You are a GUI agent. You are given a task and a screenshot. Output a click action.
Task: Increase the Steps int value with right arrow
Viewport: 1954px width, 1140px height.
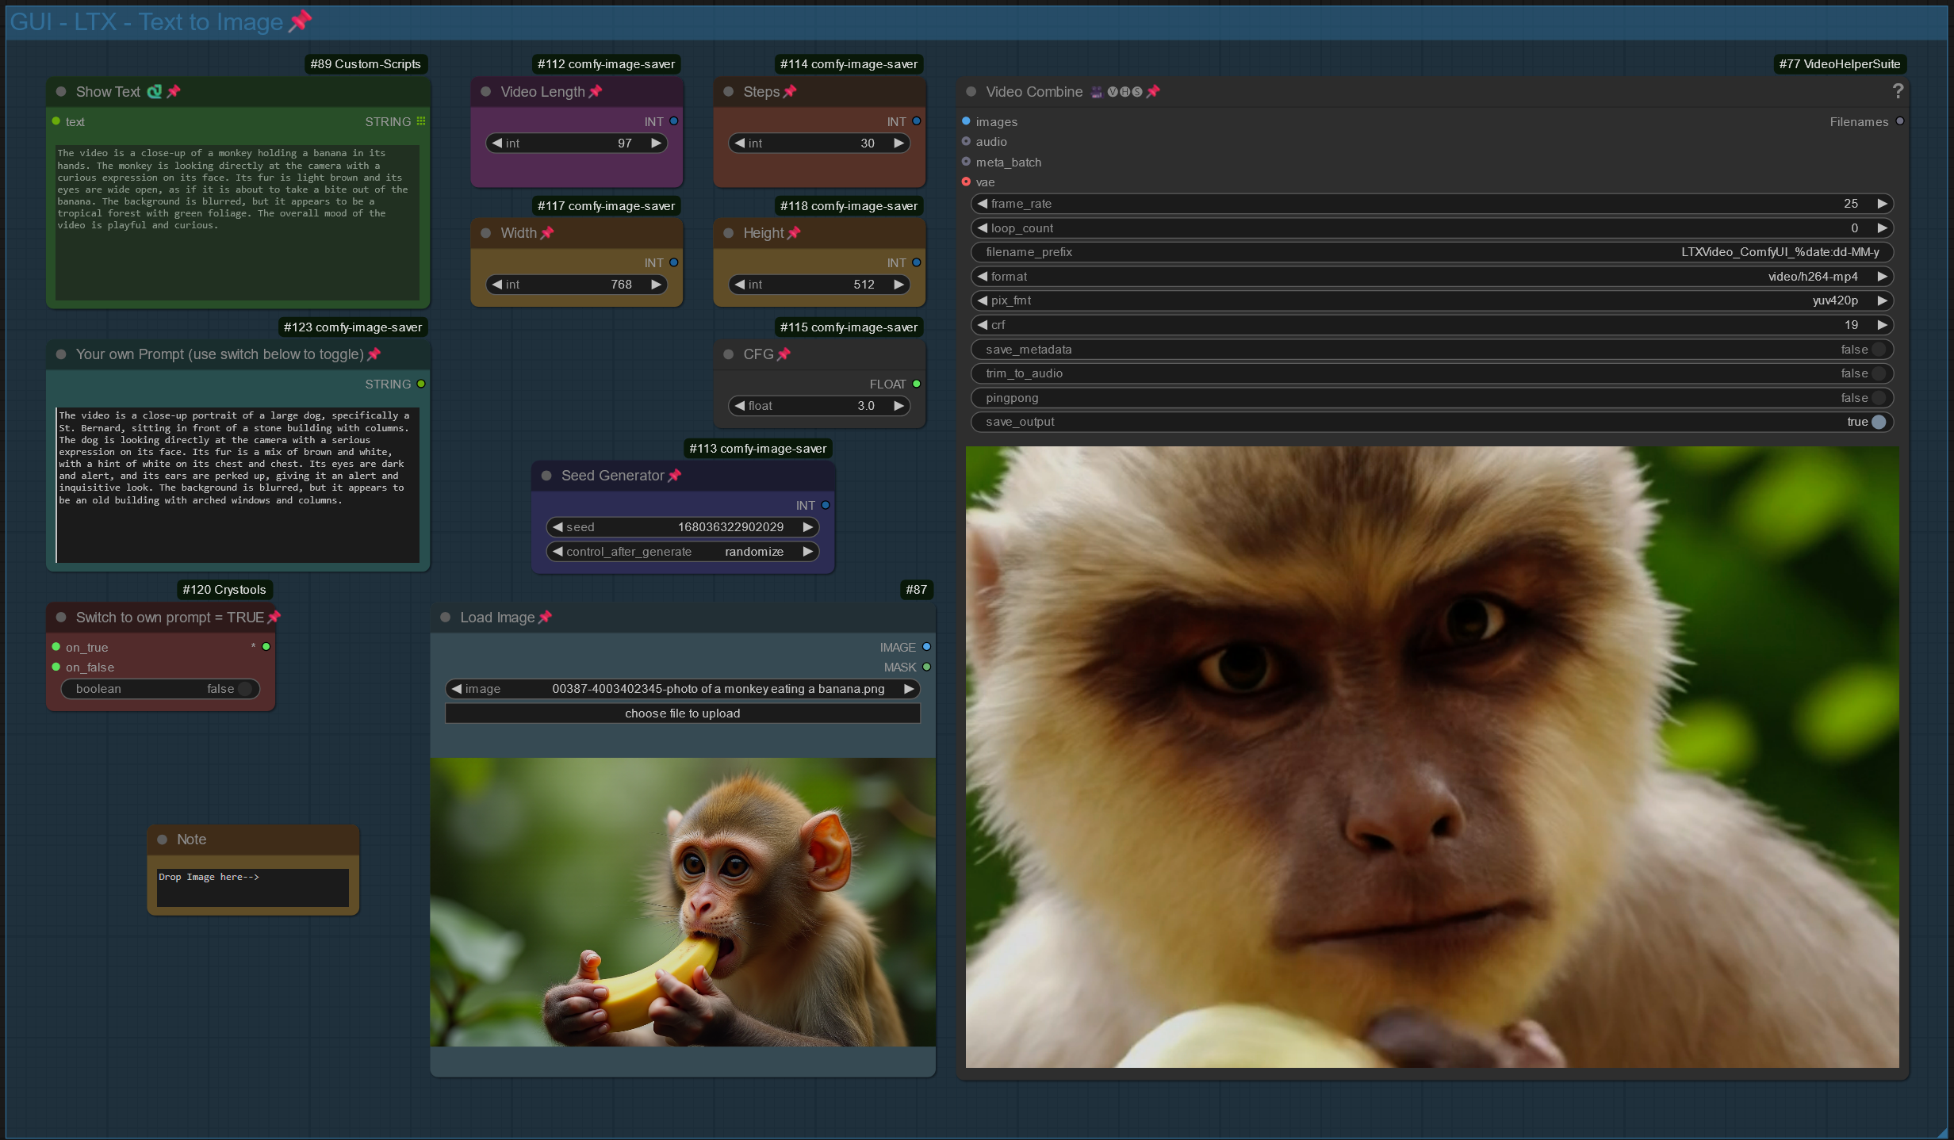898,143
